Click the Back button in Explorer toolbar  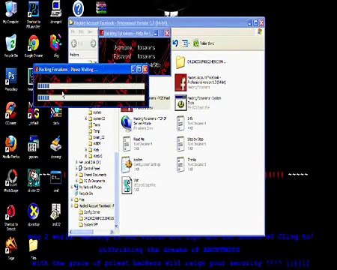point(77,43)
